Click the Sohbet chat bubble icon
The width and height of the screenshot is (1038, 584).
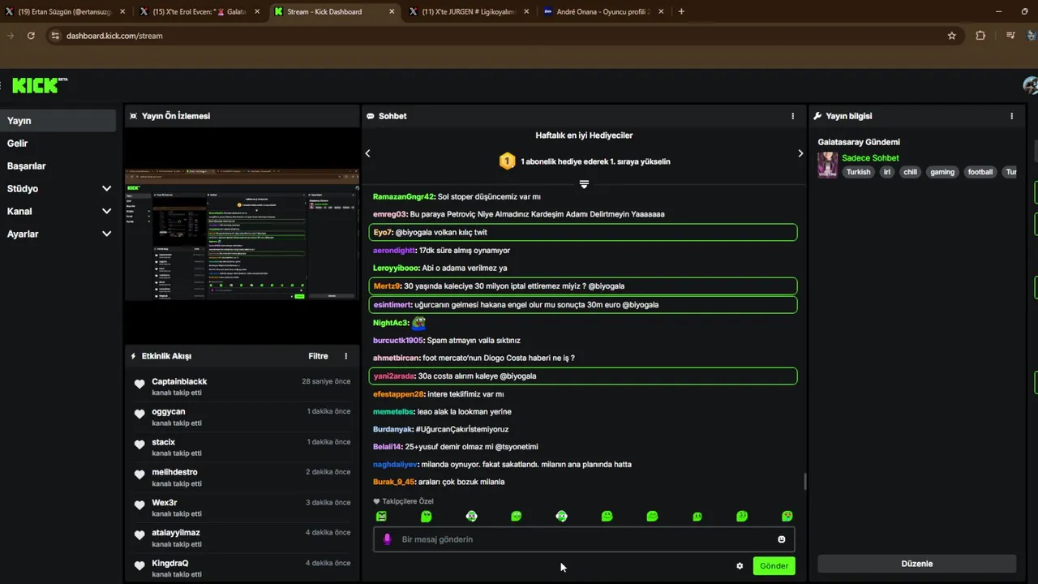(x=371, y=116)
